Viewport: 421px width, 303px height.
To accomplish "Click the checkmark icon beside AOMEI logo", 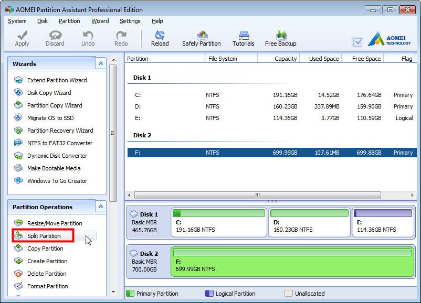I will (x=357, y=41).
